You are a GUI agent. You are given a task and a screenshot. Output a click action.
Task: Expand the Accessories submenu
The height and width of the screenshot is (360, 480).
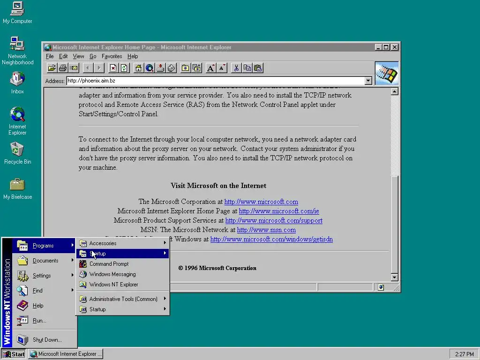(x=123, y=243)
